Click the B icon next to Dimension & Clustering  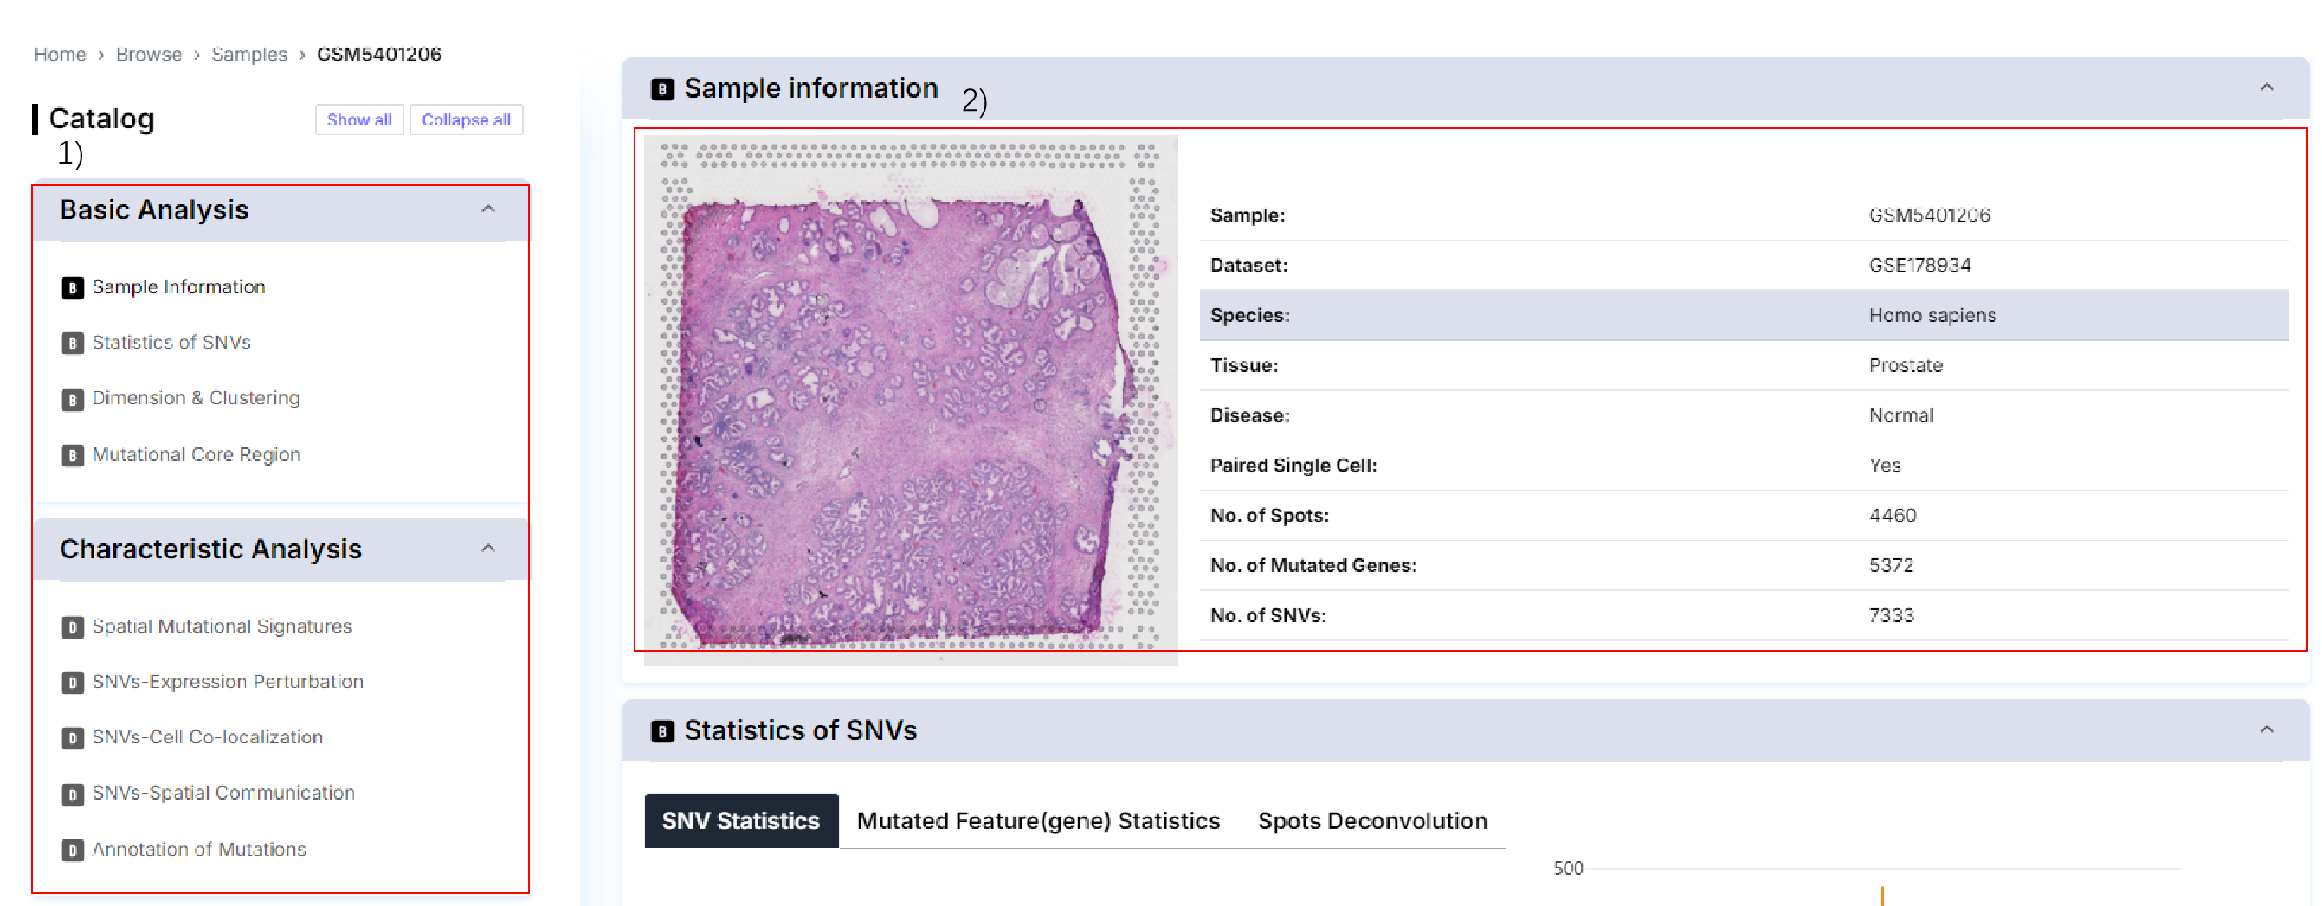point(72,399)
